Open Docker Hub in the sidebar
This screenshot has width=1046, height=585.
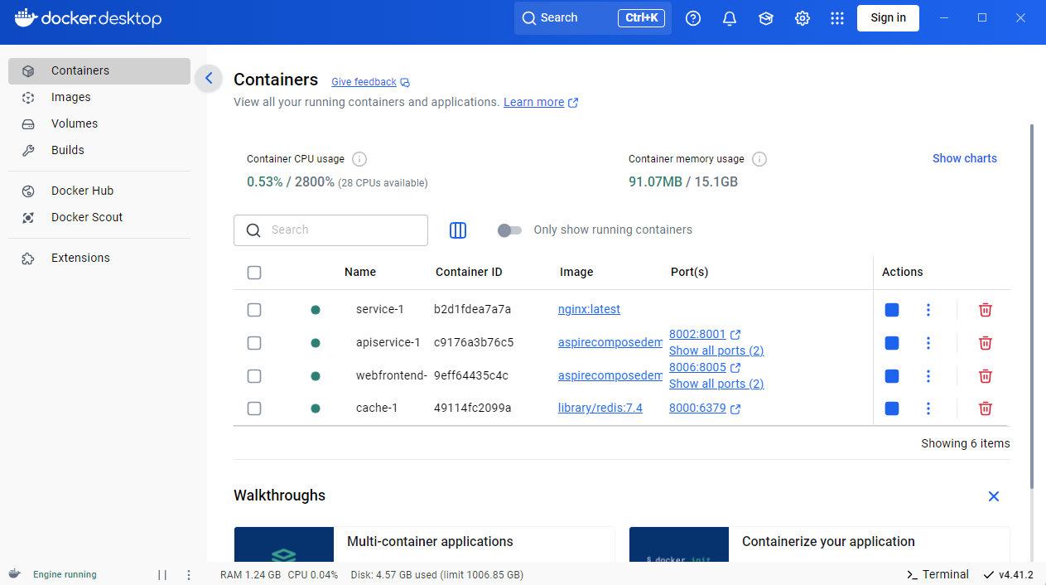pos(99,191)
